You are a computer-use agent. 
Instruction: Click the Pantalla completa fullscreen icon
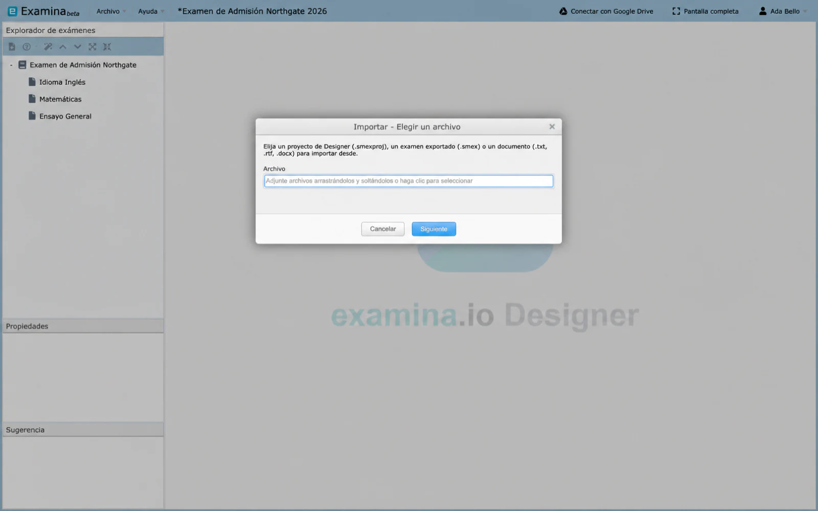[x=676, y=11]
